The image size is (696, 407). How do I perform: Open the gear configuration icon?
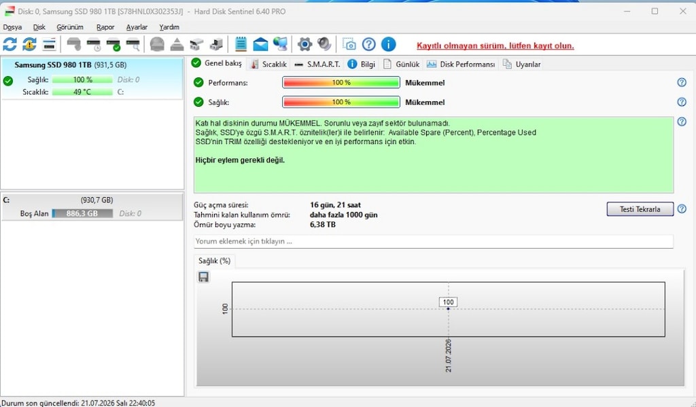[304, 44]
